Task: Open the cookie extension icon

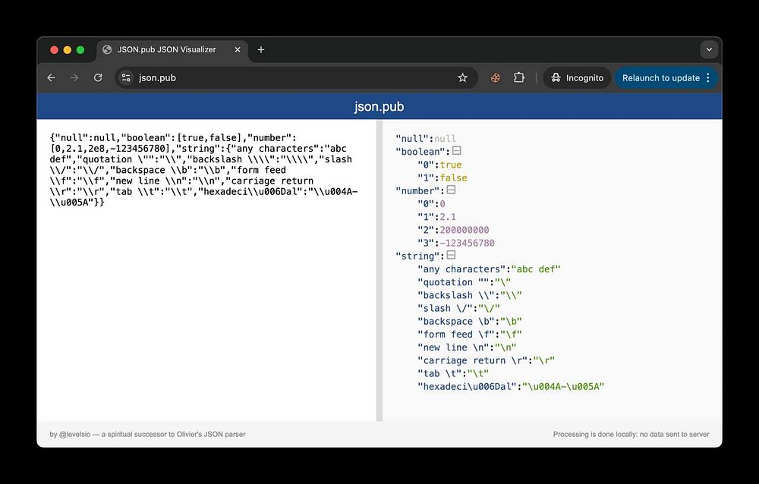Action: pos(495,77)
